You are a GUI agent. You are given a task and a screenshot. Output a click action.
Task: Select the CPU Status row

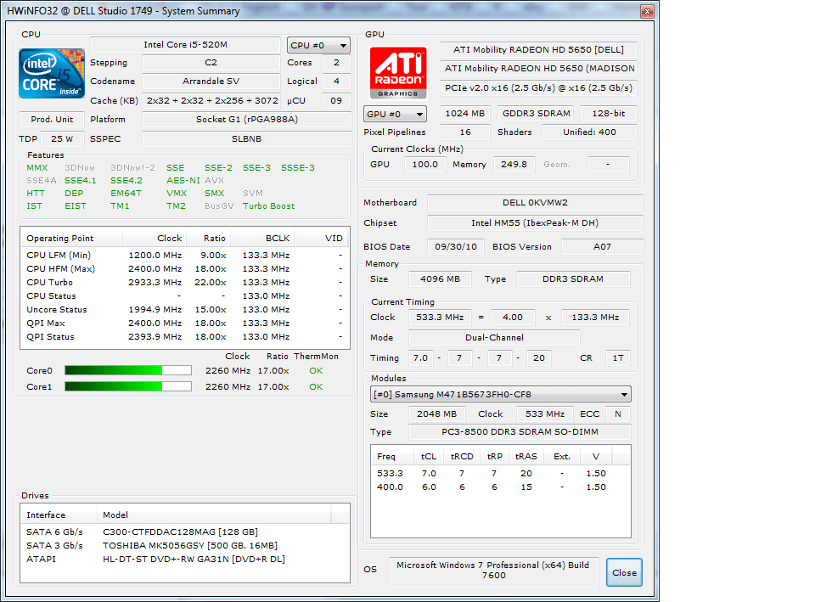(x=184, y=295)
